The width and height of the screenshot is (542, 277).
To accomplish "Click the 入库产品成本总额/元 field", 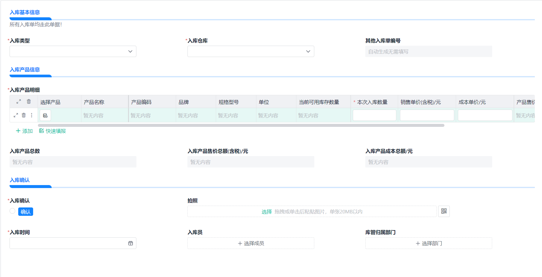I will (x=429, y=162).
